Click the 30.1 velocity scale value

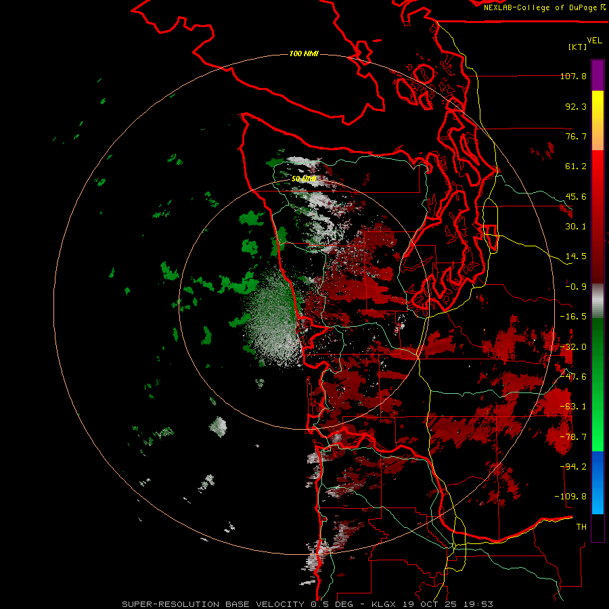[576, 227]
